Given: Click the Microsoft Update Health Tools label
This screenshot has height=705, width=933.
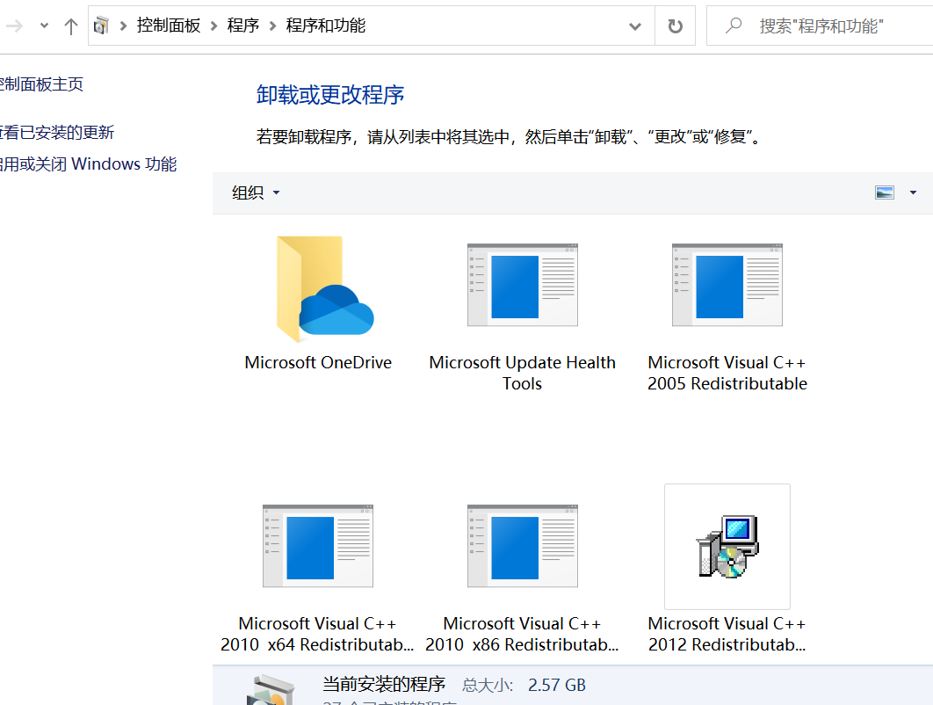Looking at the screenshot, I should [523, 373].
